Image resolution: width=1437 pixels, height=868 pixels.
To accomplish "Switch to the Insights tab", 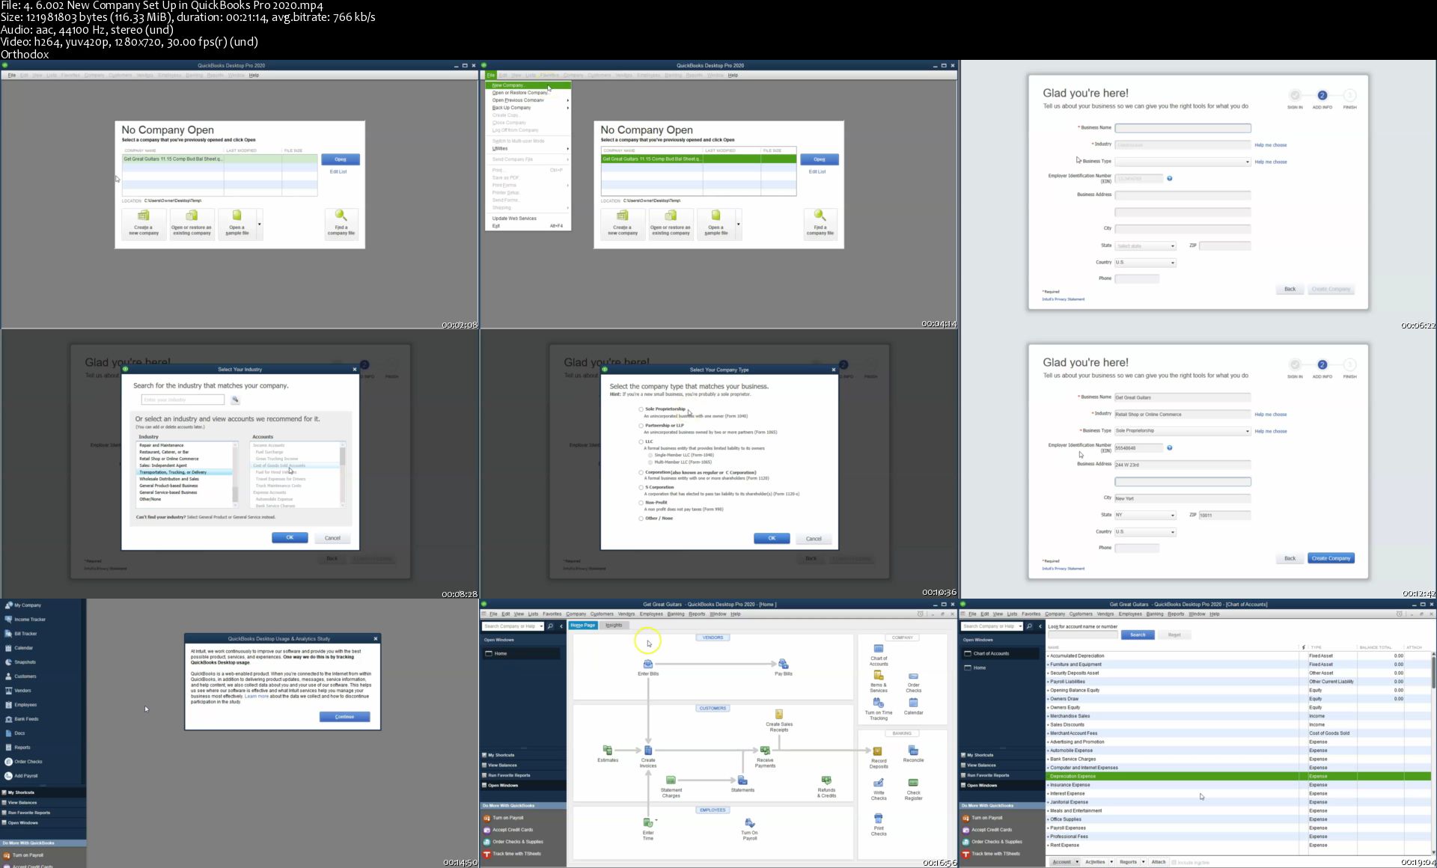I will [614, 626].
